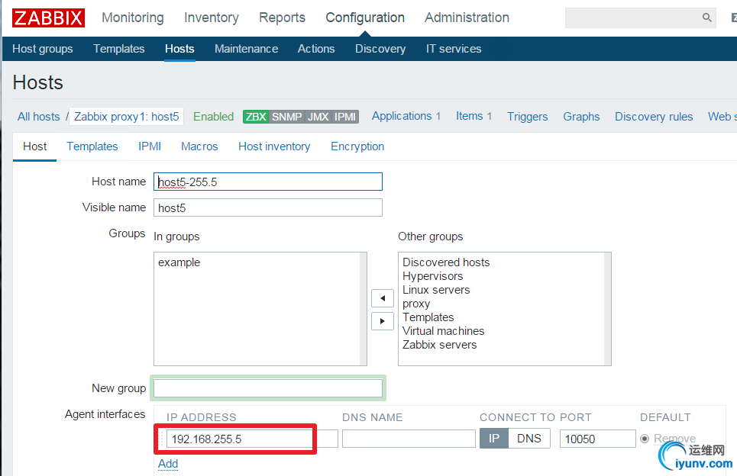The width and height of the screenshot is (737, 476).
Task: Click the Host name input field
Action: 267,182
